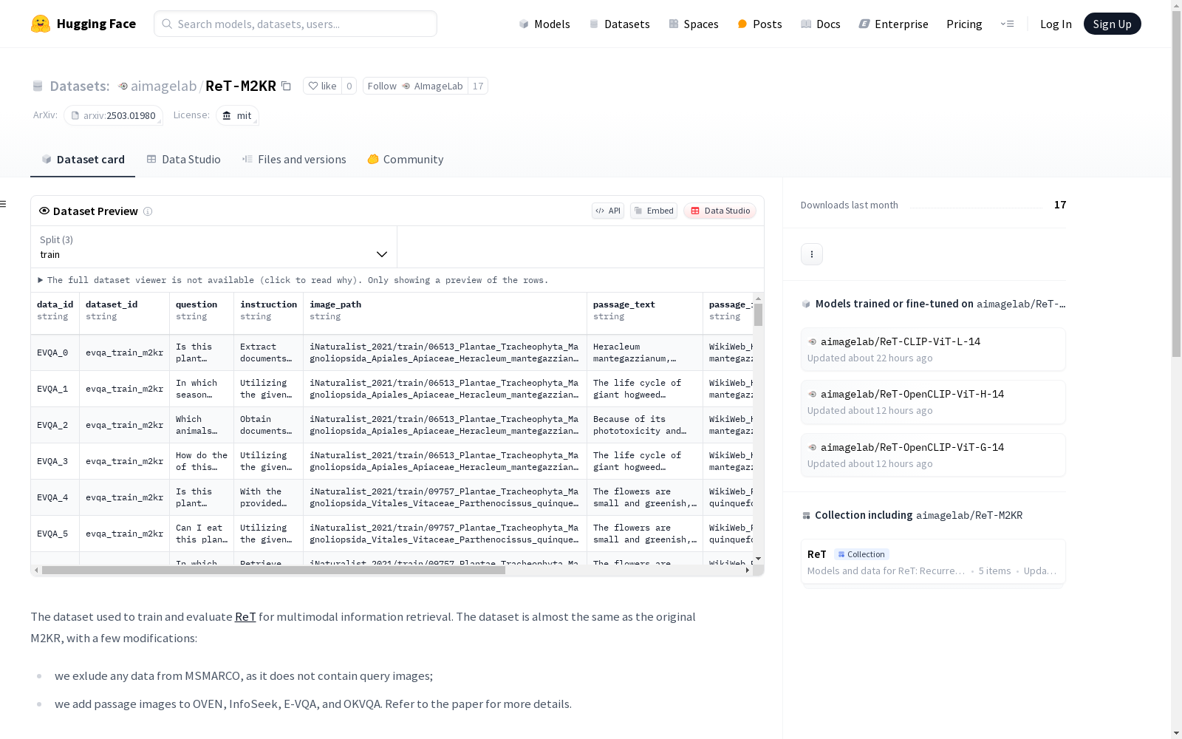
Task: Open model aimagelab/ReT-CLIP-ViT-L-14
Action: 933,350
